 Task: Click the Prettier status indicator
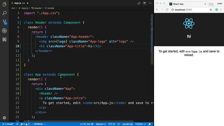[x=141, y=124]
